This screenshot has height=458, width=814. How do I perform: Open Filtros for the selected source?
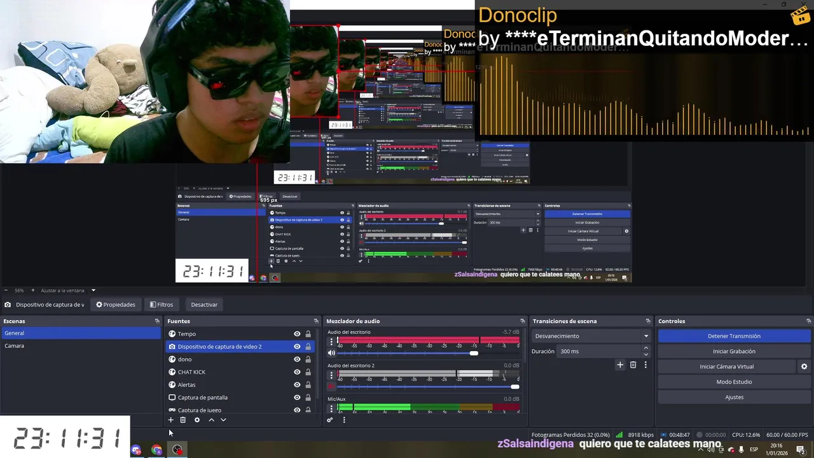click(x=162, y=305)
